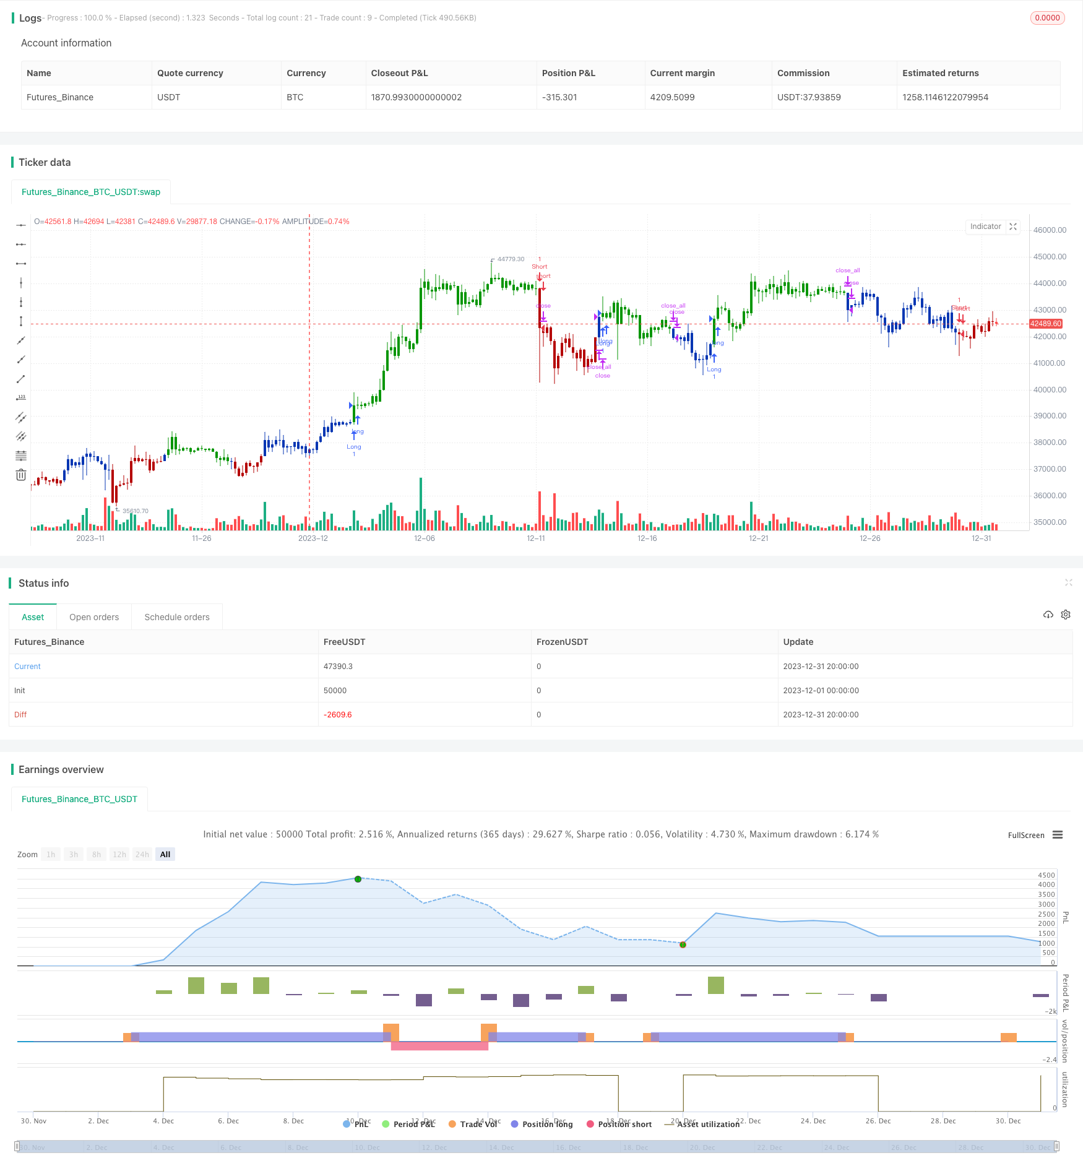Switch to the Schedule orders tab
This screenshot has height=1171, width=1083.
[x=177, y=617]
